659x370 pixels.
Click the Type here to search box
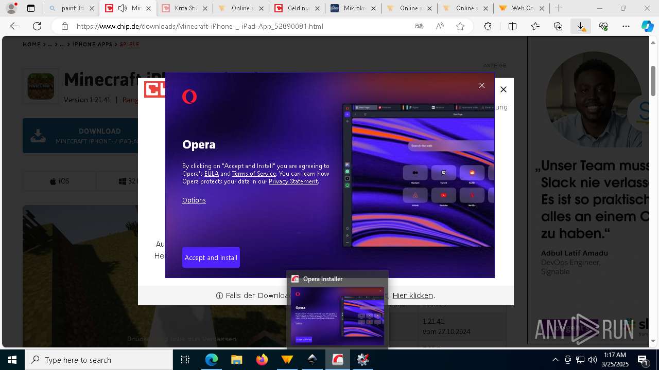tap(99, 360)
